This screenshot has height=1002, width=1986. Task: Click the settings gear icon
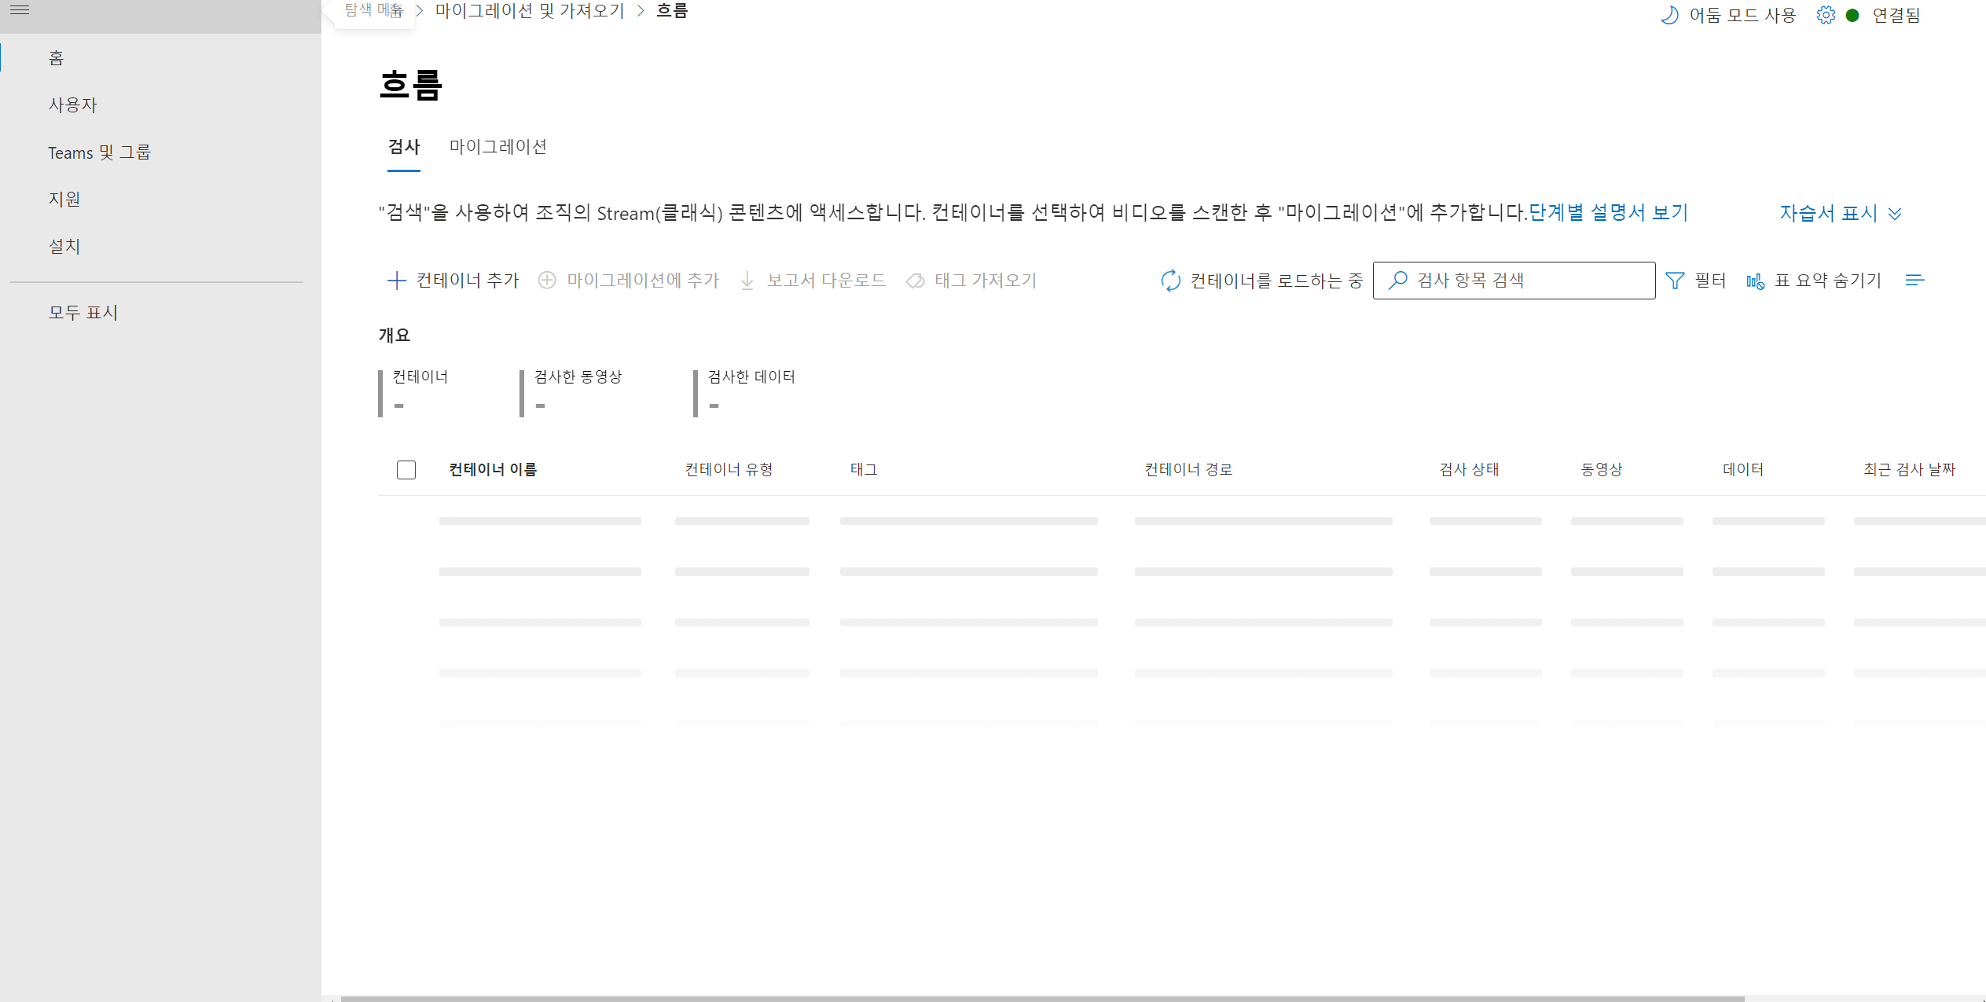(1826, 15)
